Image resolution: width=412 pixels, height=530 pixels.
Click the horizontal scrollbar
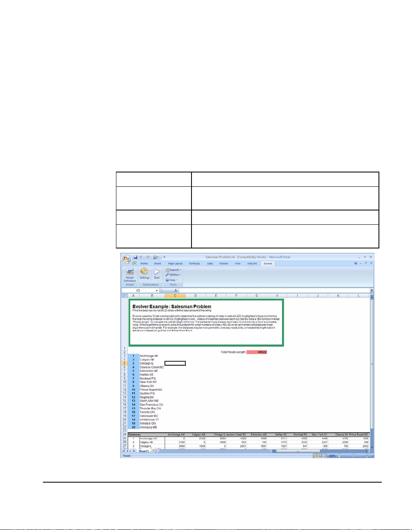320,451
